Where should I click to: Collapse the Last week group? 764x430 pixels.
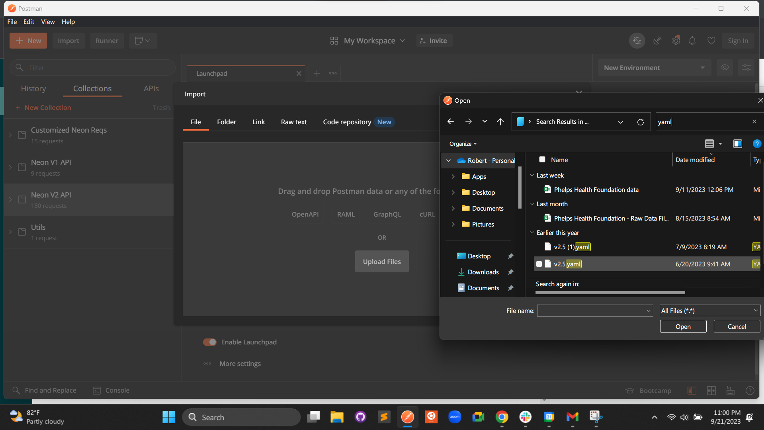(532, 175)
